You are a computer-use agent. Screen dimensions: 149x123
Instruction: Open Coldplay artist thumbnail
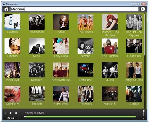pyautogui.click(x=12, y=22)
